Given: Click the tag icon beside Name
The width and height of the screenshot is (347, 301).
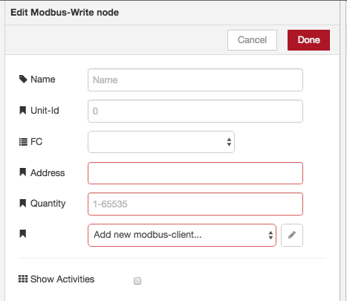Looking at the screenshot, I should (23, 80).
